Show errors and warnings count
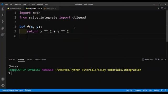 28,90
